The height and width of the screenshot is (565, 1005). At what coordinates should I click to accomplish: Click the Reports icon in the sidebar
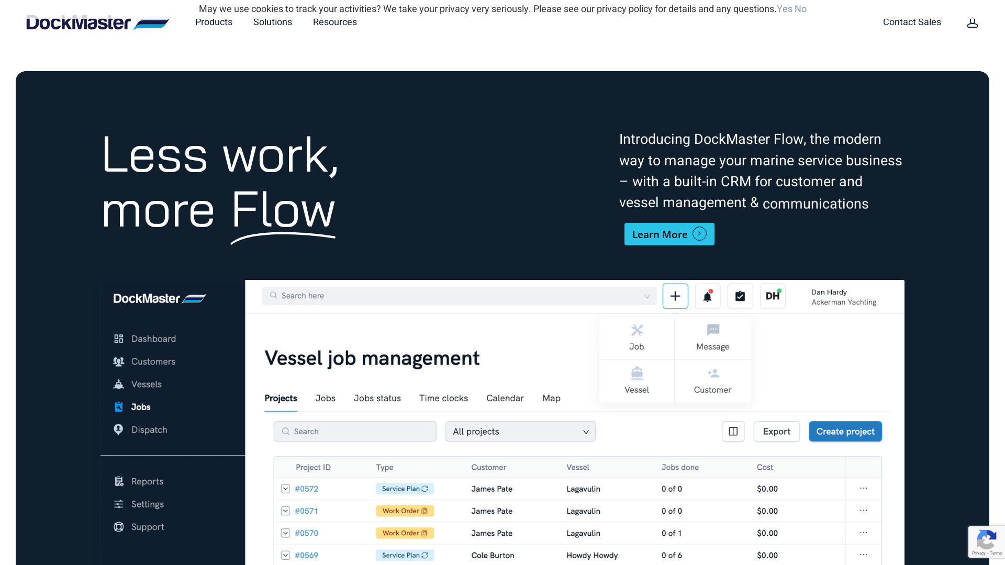click(x=119, y=481)
